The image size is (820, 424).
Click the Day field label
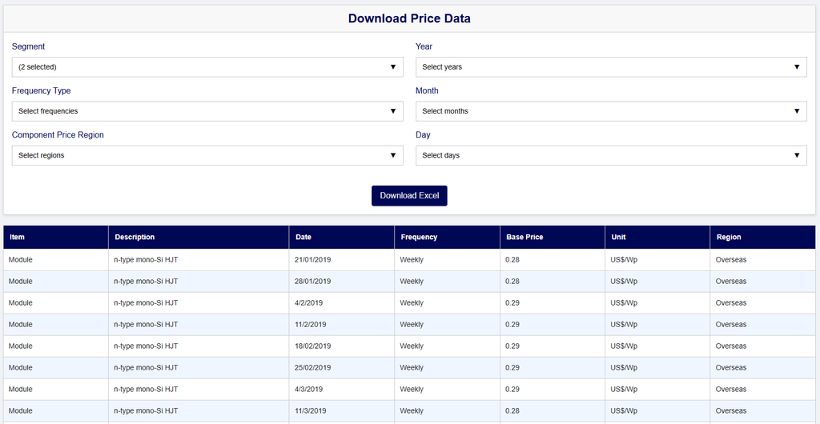[x=423, y=134]
